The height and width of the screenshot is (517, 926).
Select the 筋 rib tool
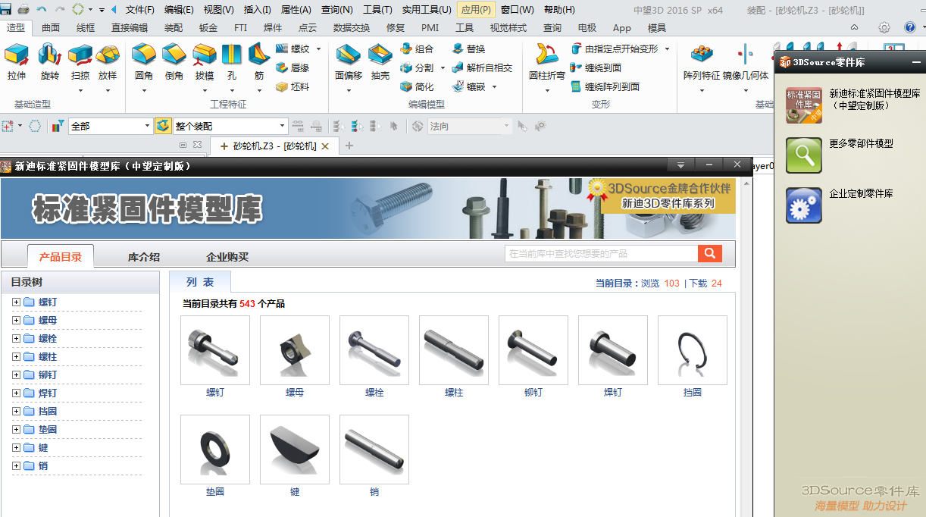(259, 62)
